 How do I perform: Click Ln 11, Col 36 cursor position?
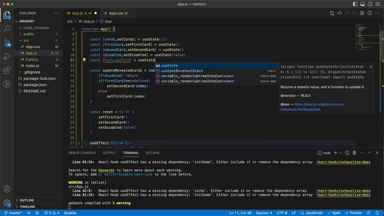(x=240, y=213)
